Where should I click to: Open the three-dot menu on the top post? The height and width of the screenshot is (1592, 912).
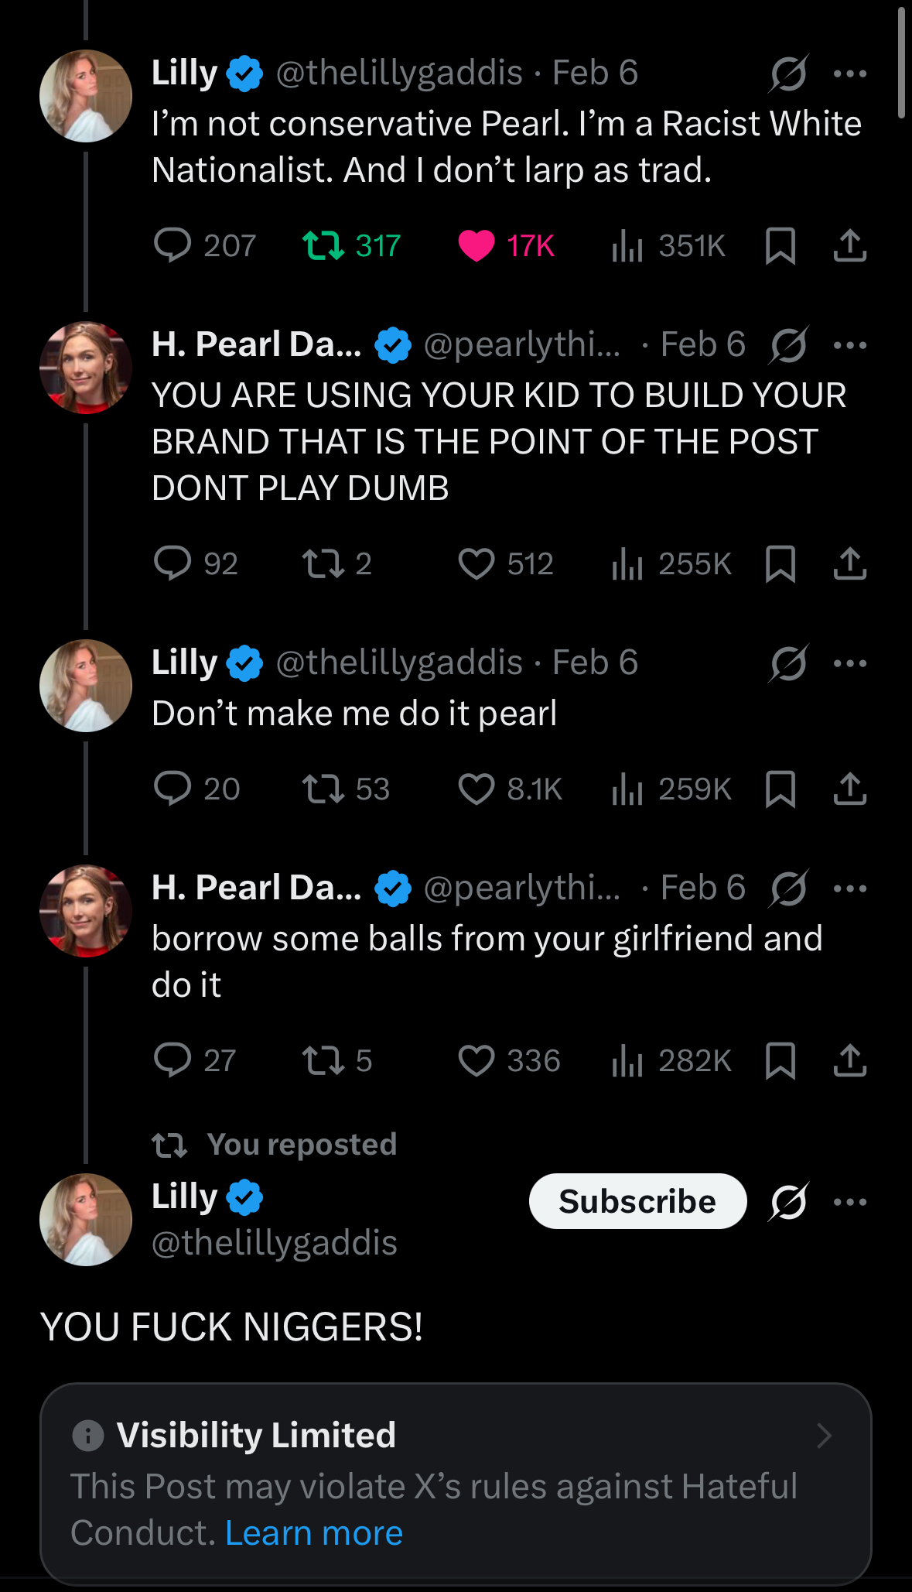[x=850, y=74]
